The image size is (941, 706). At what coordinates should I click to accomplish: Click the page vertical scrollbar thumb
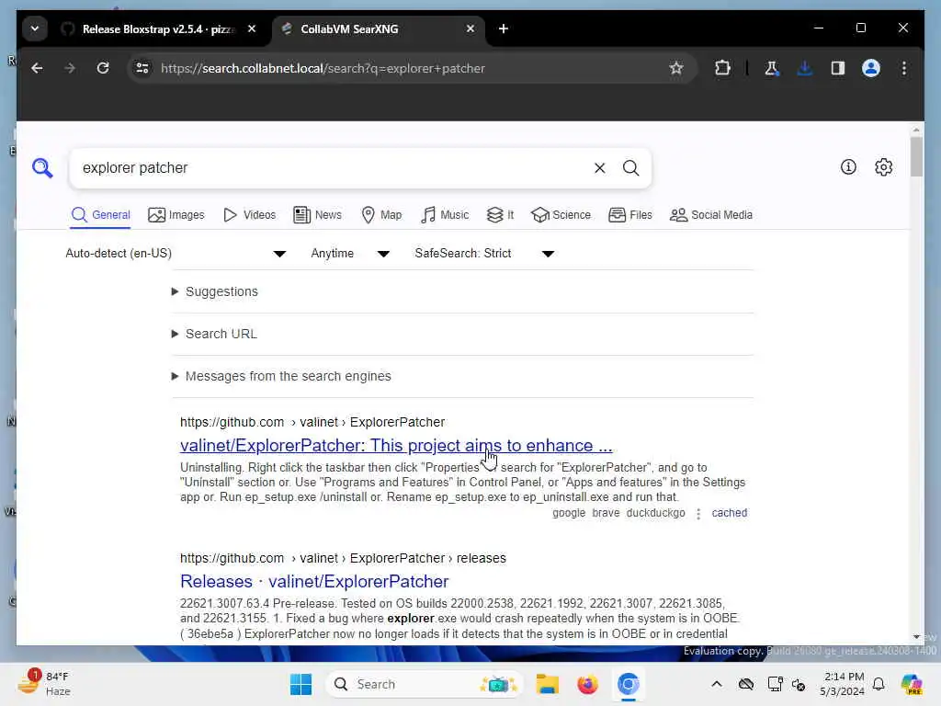coord(916,157)
